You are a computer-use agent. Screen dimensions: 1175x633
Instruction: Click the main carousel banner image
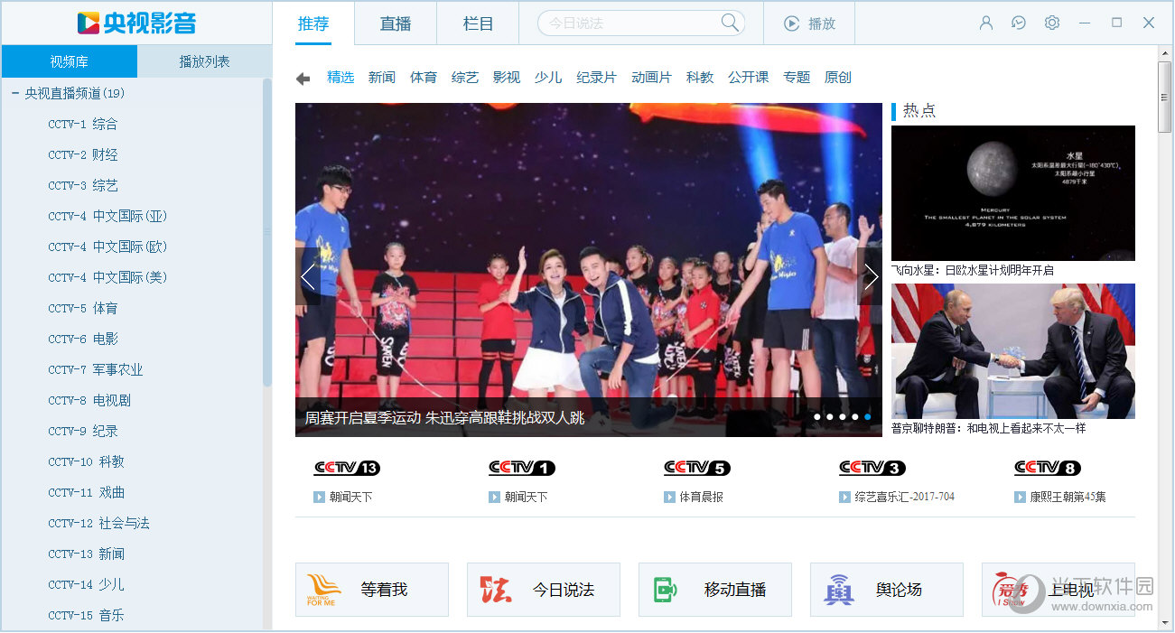589,270
